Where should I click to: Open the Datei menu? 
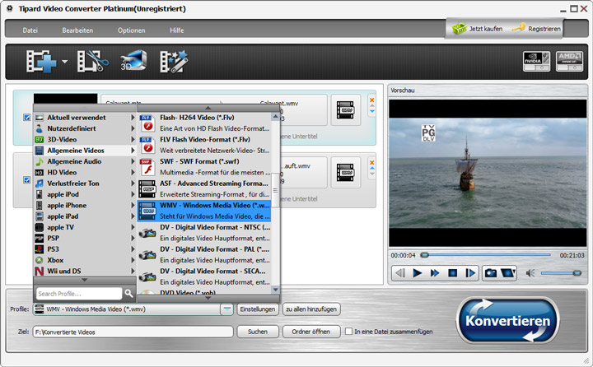30,30
